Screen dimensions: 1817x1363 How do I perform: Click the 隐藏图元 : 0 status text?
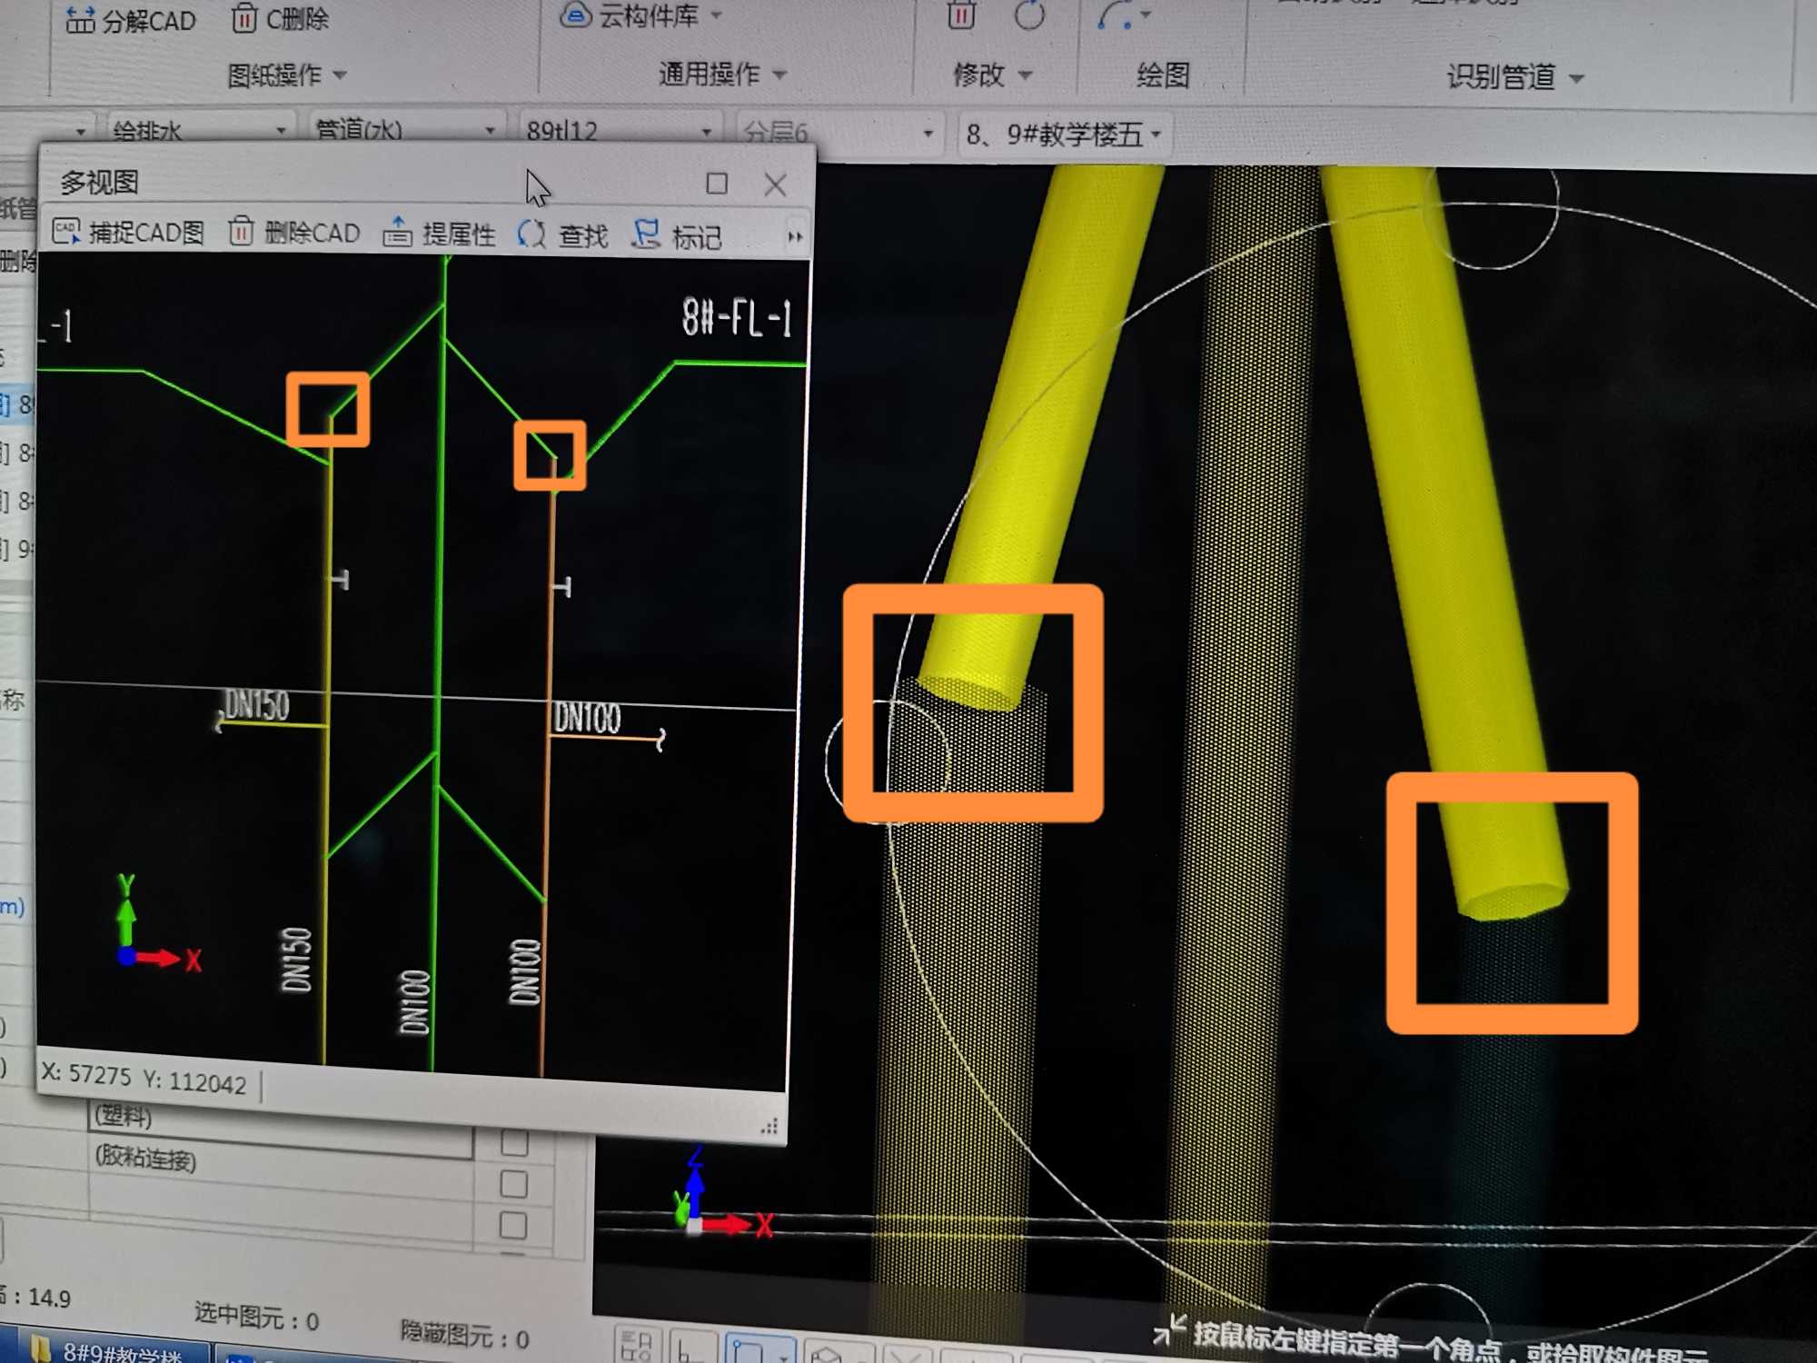pyautogui.click(x=464, y=1334)
